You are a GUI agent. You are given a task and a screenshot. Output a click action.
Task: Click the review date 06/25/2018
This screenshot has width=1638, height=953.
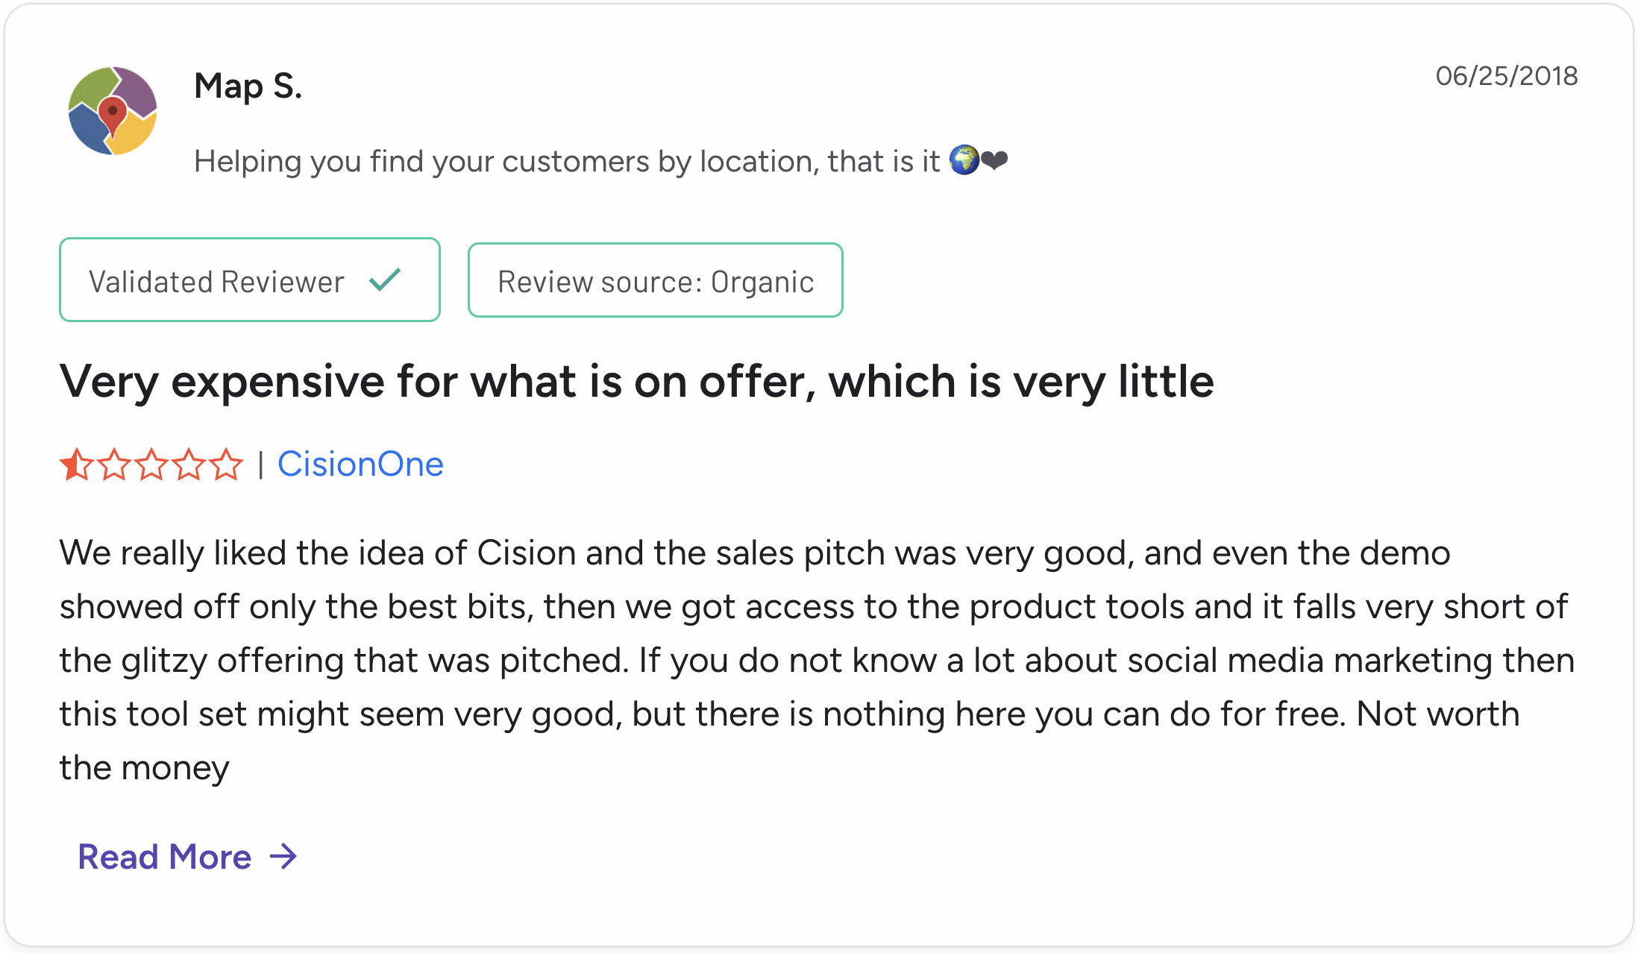point(1507,76)
